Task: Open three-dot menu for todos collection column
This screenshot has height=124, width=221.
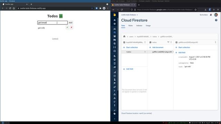Action: coord(171,42)
